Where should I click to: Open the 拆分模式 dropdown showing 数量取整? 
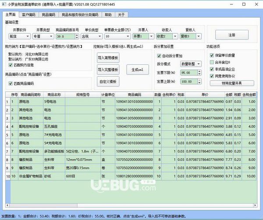[x=191, y=64]
